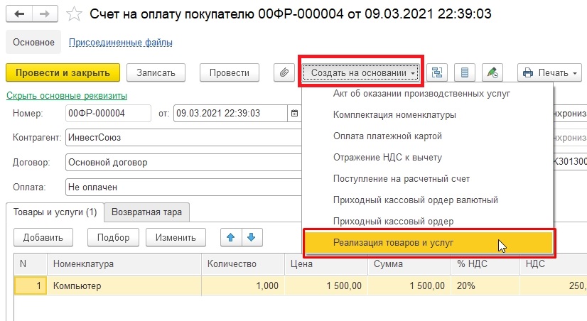Choose Поступление на расчетный счет item
The width and height of the screenshot is (587, 321).
pyautogui.click(x=427, y=179)
